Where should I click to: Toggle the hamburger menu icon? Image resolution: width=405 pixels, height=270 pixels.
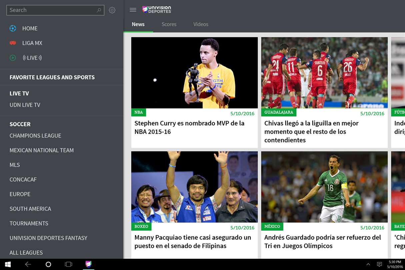click(x=133, y=10)
